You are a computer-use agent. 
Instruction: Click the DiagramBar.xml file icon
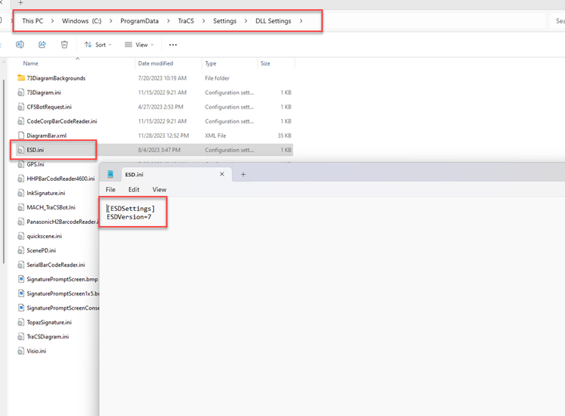pos(21,136)
